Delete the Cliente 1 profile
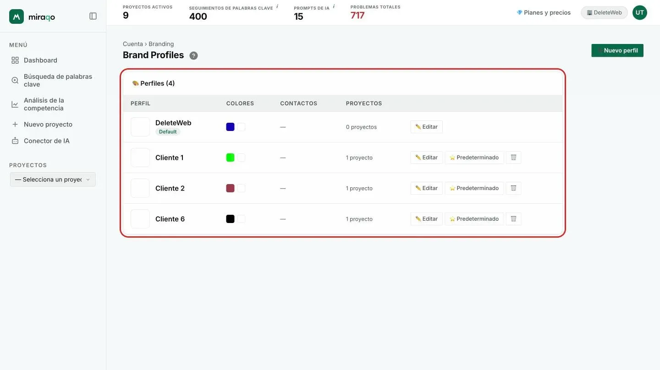This screenshot has width=660, height=370. coord(513,158)
